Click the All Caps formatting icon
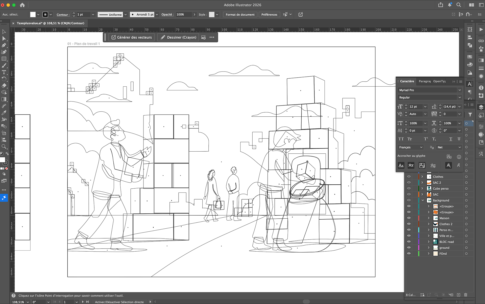Viewport: 485px width, 304px height. point(401,139)
